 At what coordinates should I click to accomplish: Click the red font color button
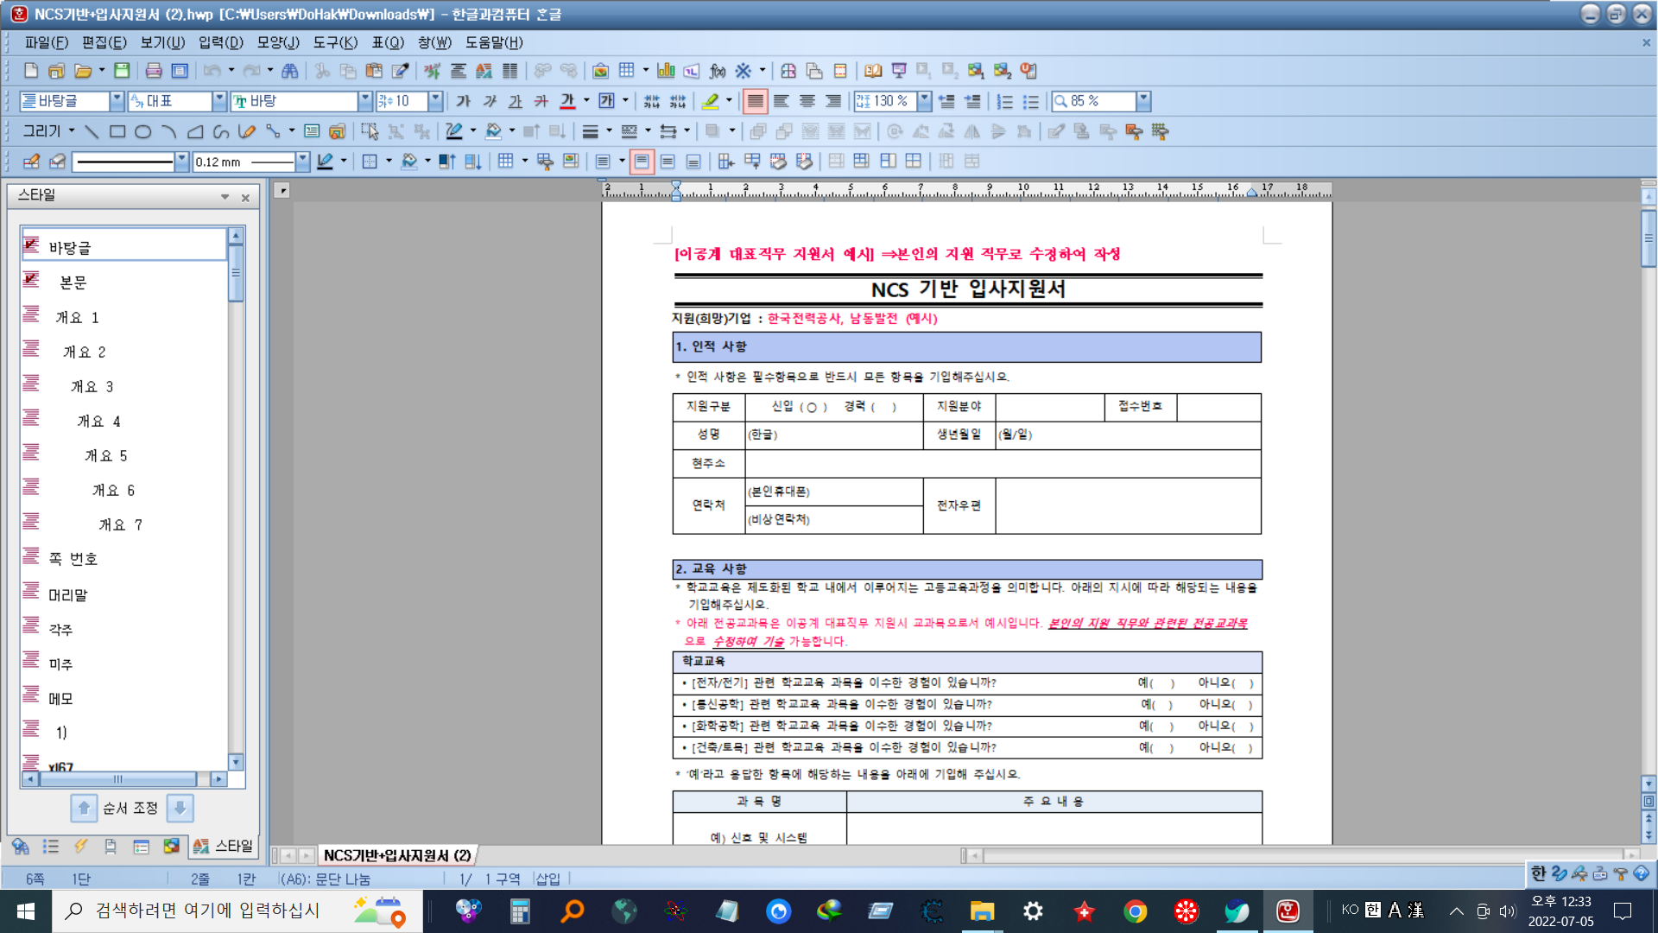[567, 101]
